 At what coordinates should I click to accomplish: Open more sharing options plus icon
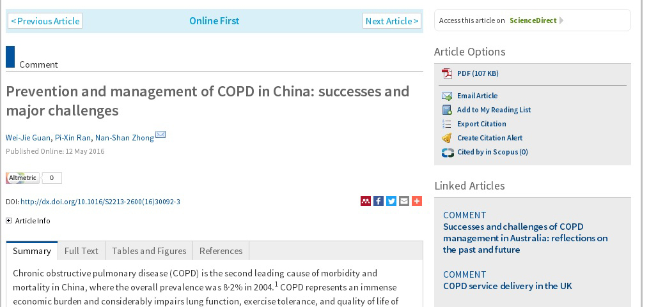click(417, 201)
